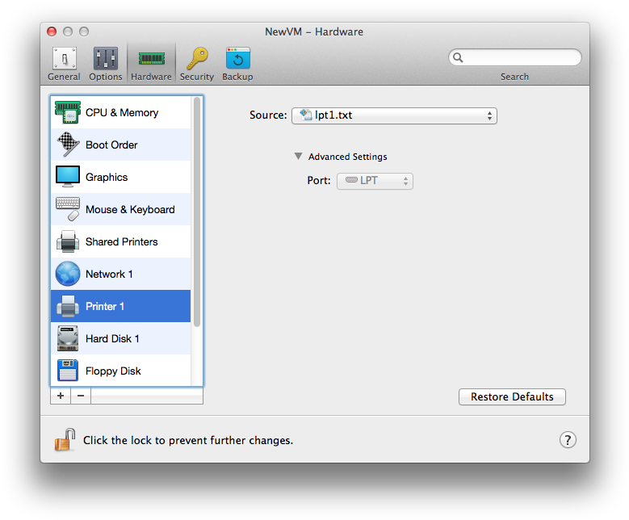This screenshot has height=520, width=629.
Task: Open the Backup tab
Action: tap(237, 64)
